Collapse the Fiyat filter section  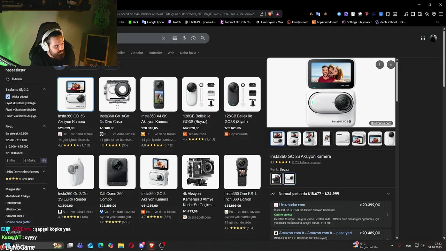click(x=44, y=126)
